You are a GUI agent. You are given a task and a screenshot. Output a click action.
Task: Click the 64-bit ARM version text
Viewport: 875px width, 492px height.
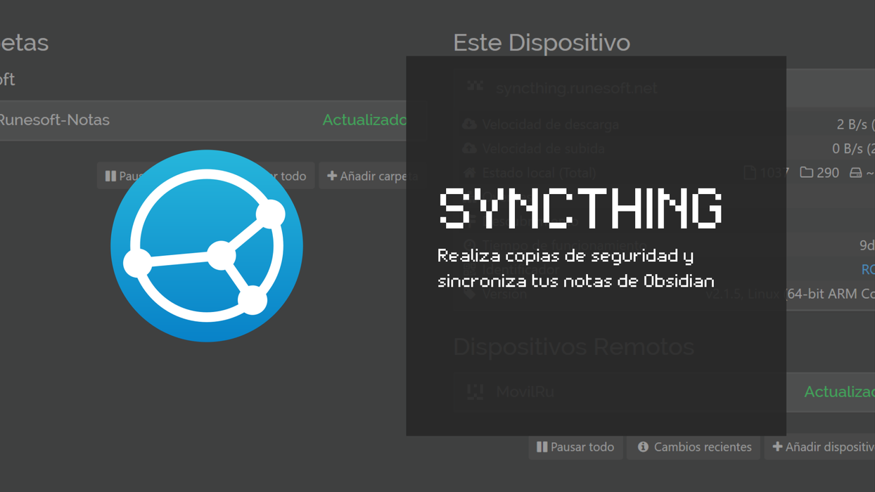click(831, 293)
